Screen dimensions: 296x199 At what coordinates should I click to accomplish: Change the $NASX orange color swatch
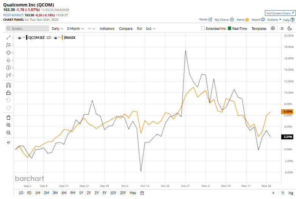pos(63,38)
